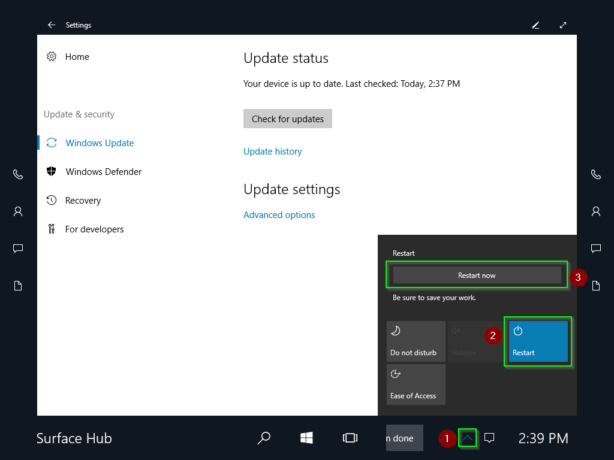Screen dimensions: 614x460
Task: Click the blue Restart power tile
Action: point(538,341)
